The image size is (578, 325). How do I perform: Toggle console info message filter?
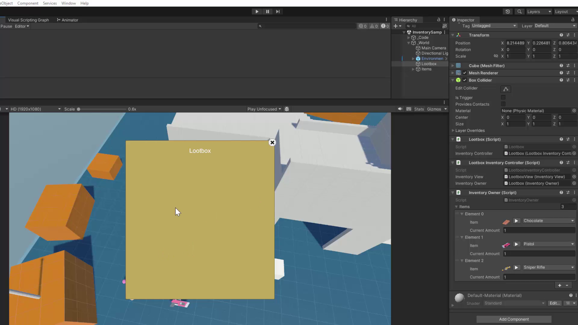363,26
